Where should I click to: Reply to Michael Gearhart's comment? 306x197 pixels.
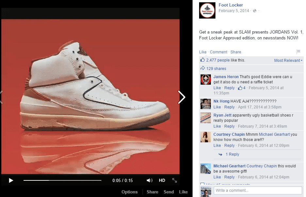[229, 177]
